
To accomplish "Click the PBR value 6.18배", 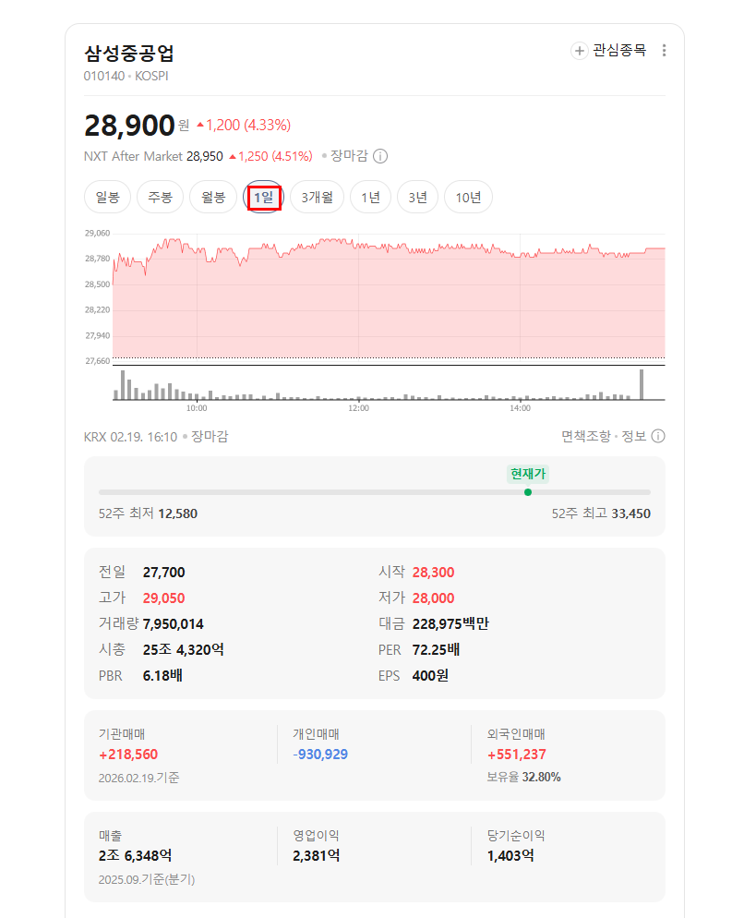I will pyautogui.click(x=162, y=676).
